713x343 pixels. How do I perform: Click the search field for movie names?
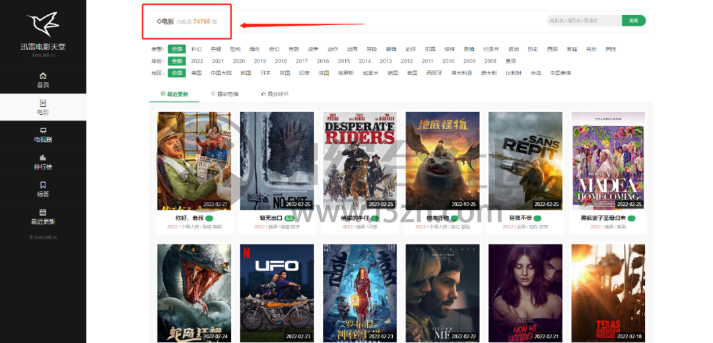[x=584, y=20]
